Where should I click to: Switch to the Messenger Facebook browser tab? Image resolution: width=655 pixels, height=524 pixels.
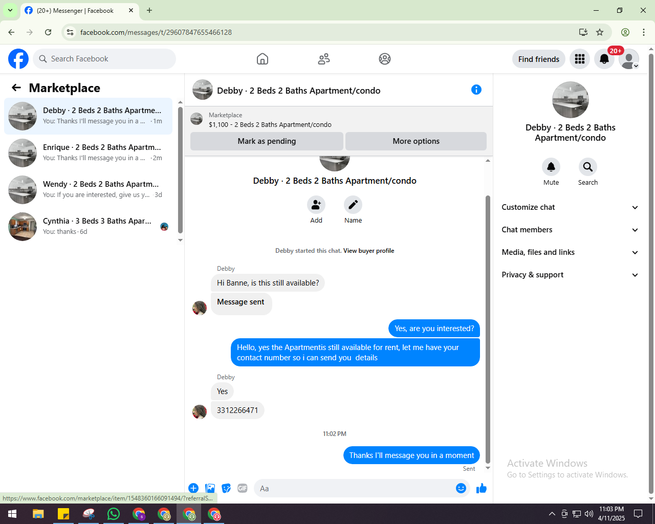[x=79, y=10]
